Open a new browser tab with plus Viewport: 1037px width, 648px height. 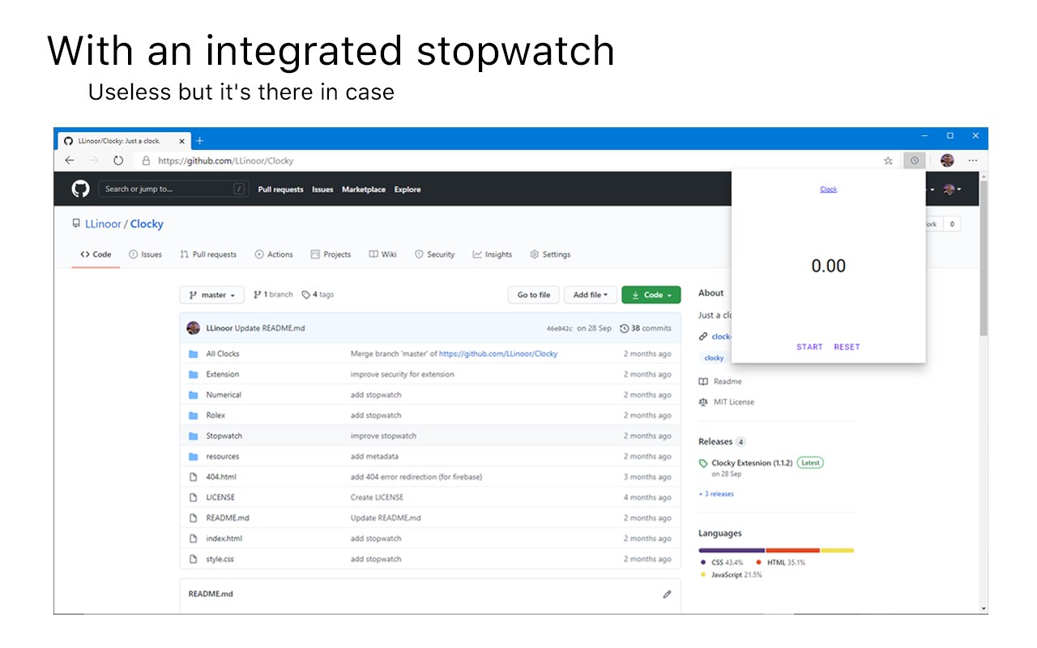(200, 140)
